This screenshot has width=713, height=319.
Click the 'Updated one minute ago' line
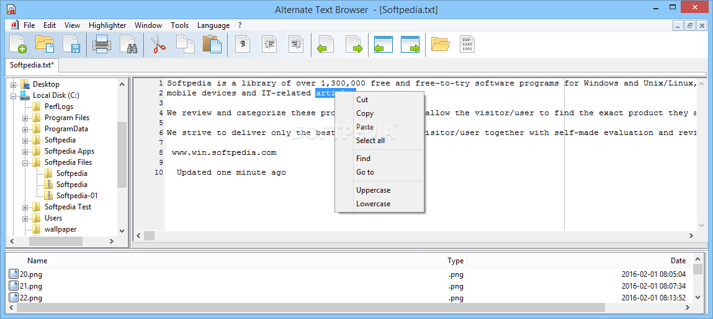[x=231, y=172]
